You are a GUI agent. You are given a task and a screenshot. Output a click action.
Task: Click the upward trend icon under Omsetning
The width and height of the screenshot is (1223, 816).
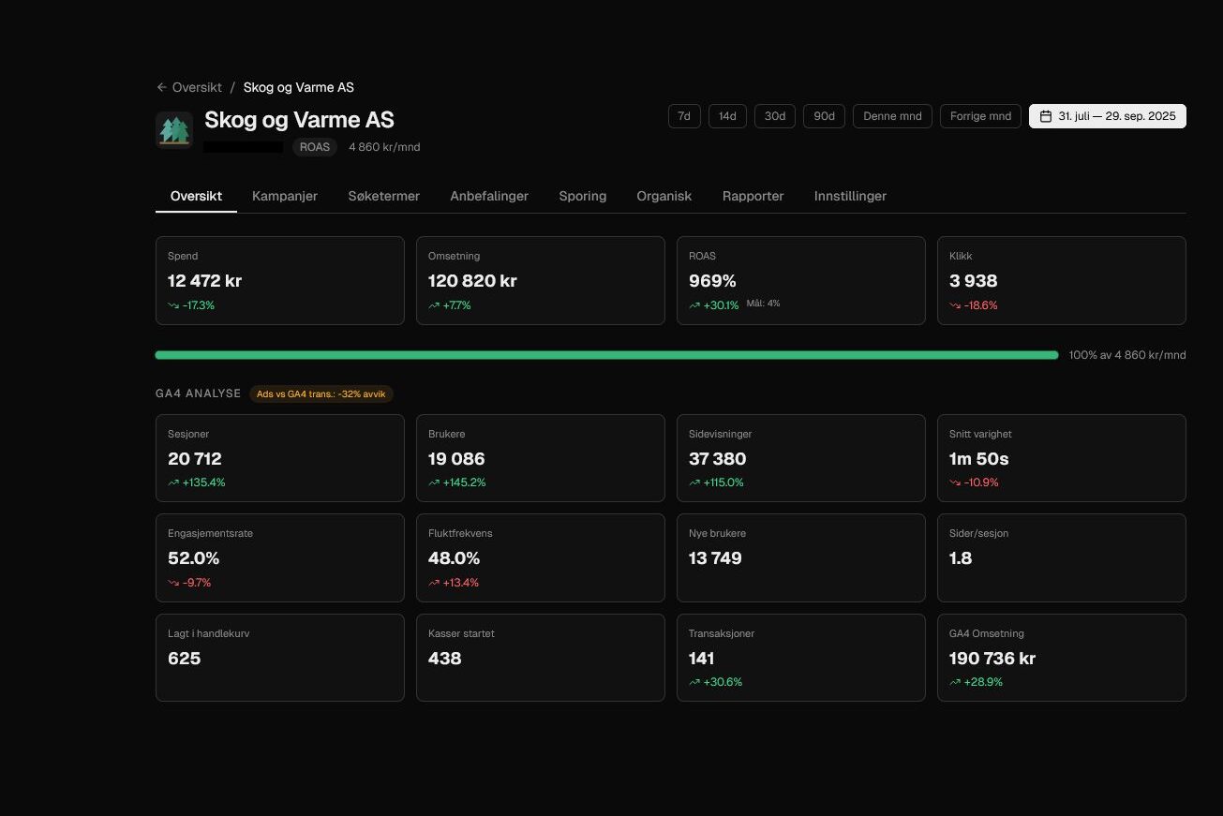434,305
